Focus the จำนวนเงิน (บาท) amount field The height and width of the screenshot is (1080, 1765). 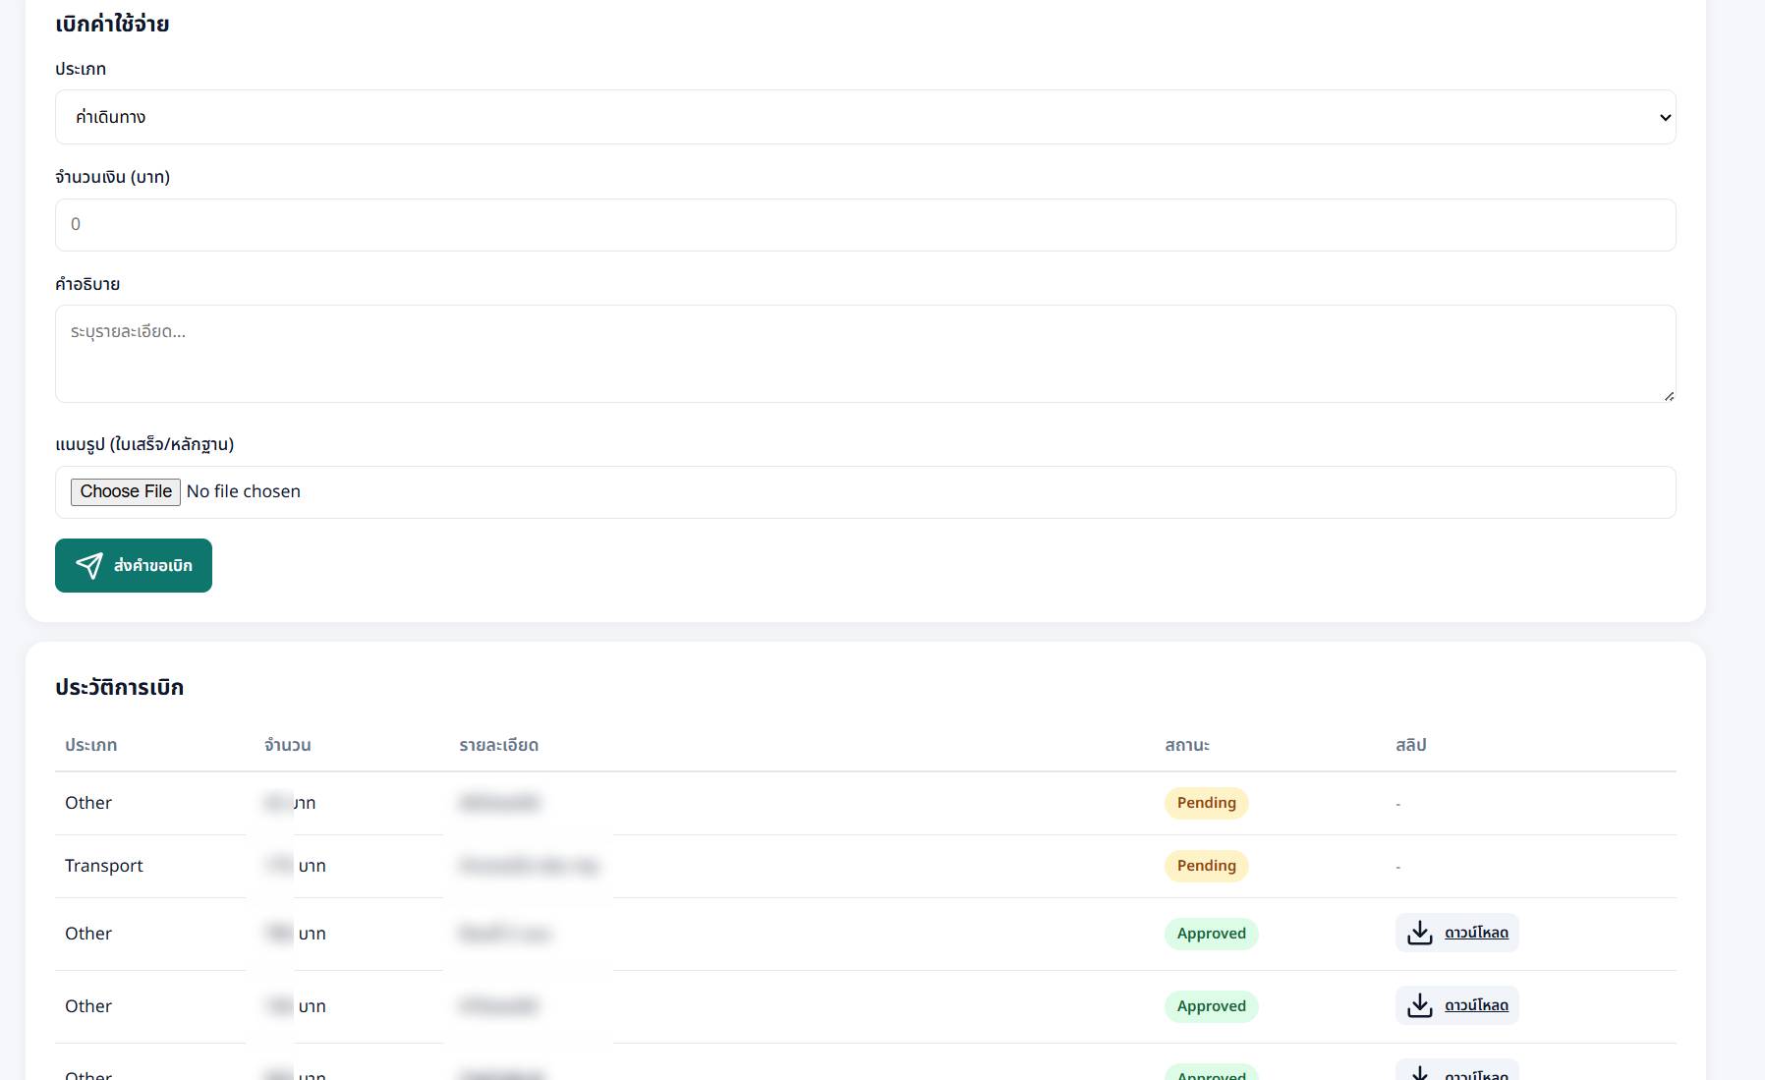pyautogui.click(x=865, y=225)
